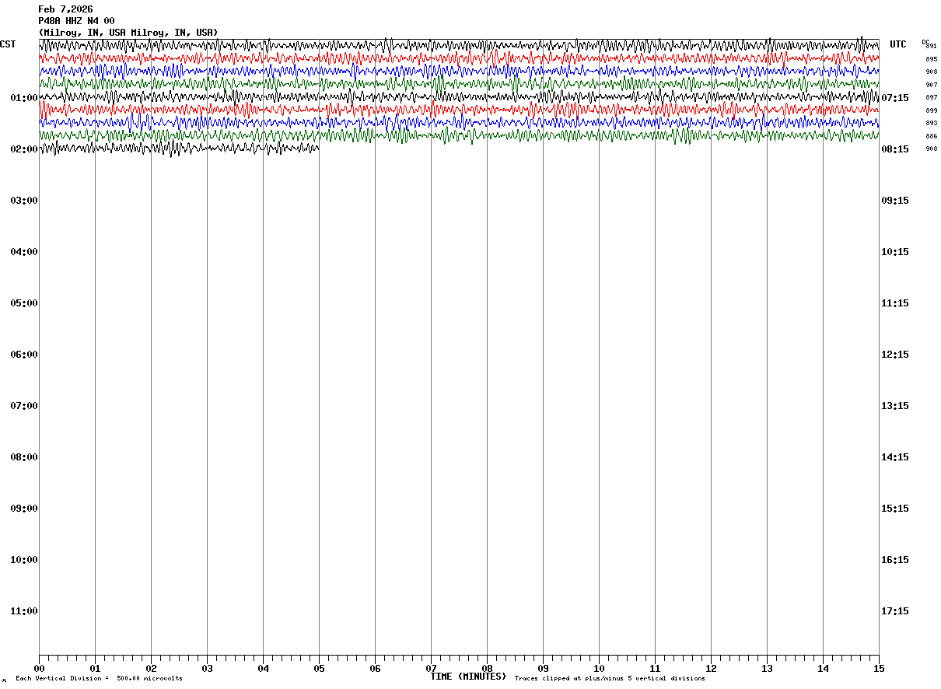
Task: Click the "09:15" UTC time label
Action: tap(895, 201)
